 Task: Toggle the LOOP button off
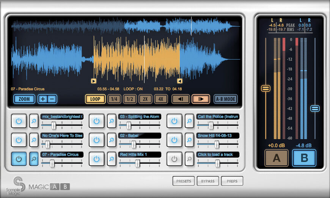(95, 99)
